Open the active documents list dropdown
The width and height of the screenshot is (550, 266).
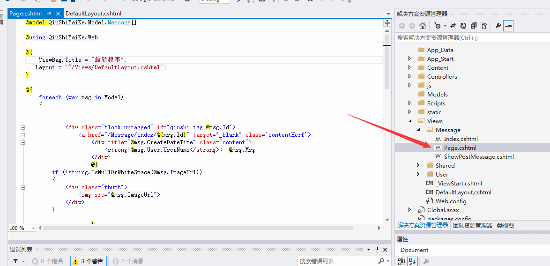(388, 14)
